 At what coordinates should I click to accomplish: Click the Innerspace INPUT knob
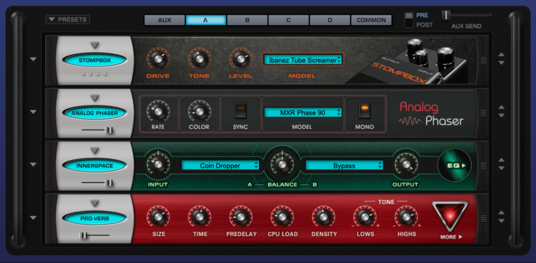coord(158,164)
